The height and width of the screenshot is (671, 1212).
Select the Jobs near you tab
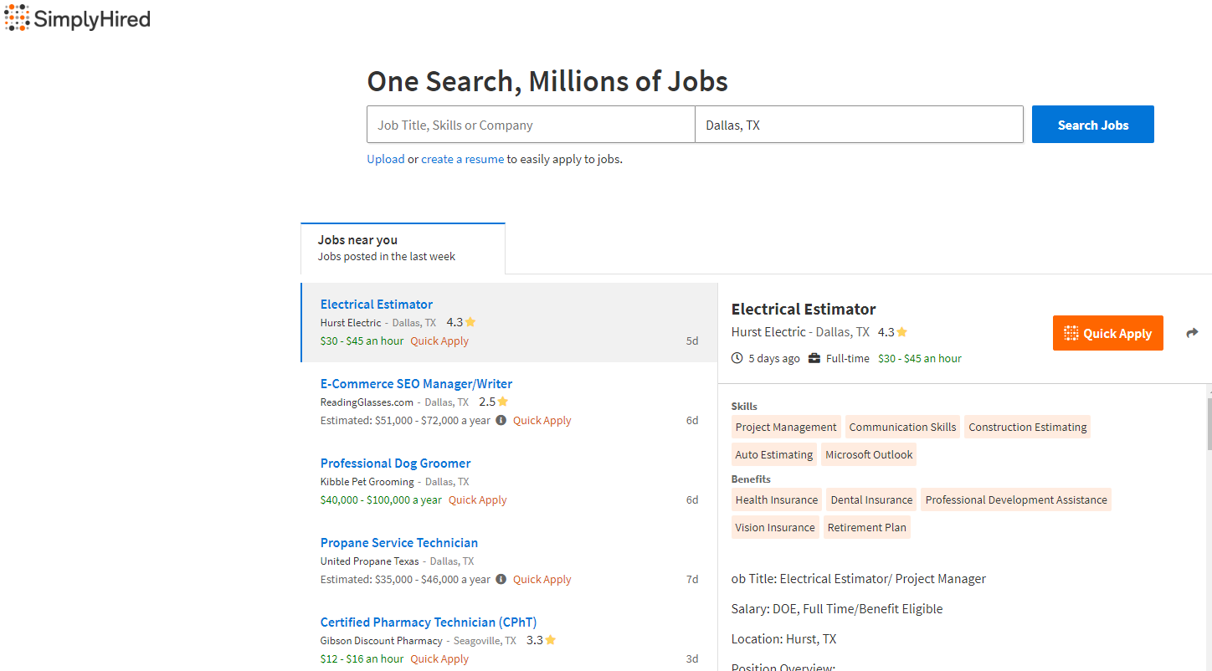point(403,248)
